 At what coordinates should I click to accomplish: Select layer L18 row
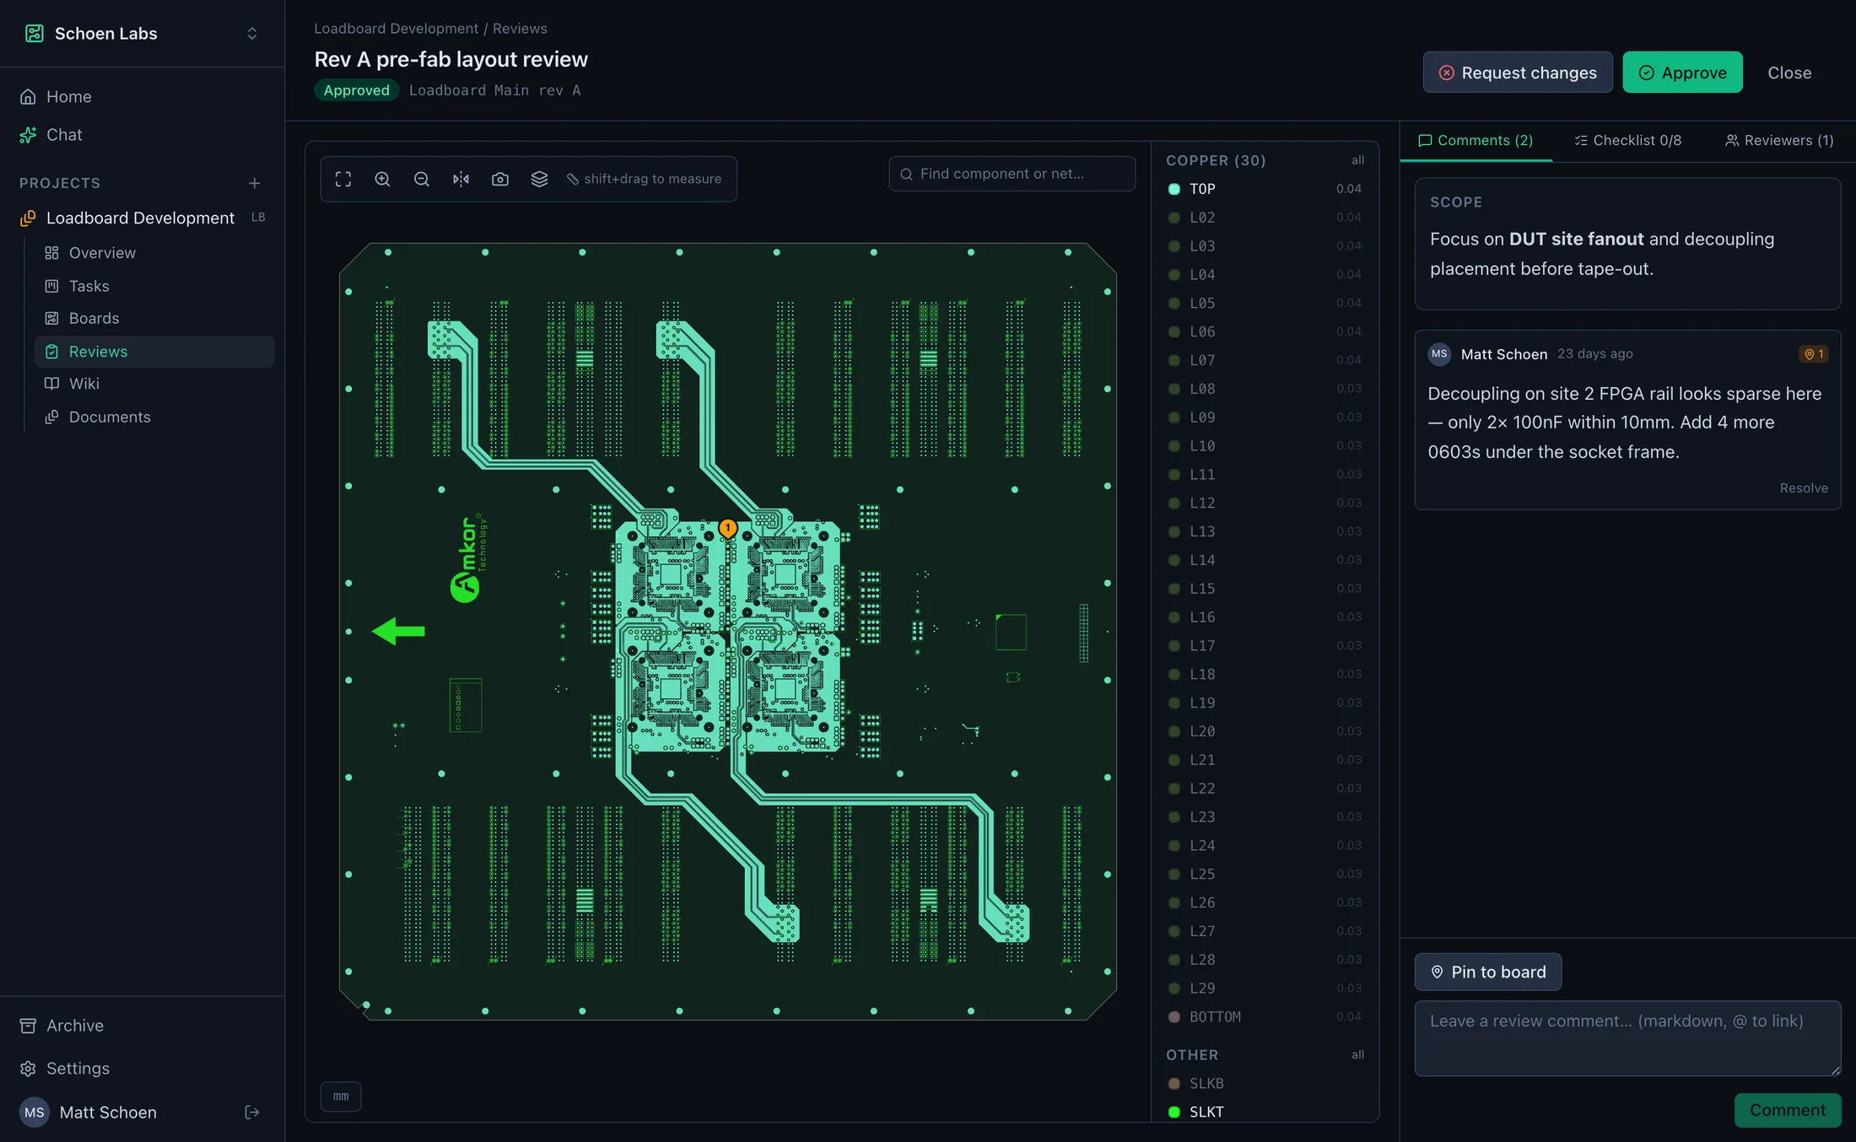tap(1264, 674)
